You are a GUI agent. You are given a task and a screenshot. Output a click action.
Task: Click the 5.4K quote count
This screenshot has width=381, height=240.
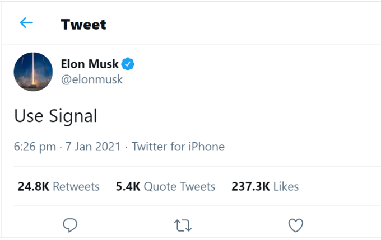[128, 187]
